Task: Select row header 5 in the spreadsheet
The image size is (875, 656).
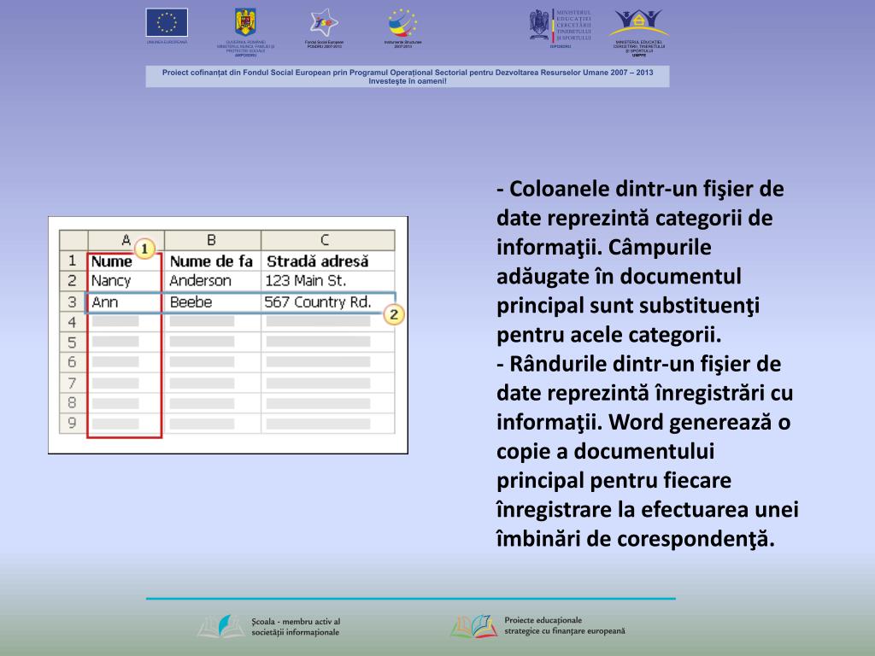Action: (x=73, y=342)
